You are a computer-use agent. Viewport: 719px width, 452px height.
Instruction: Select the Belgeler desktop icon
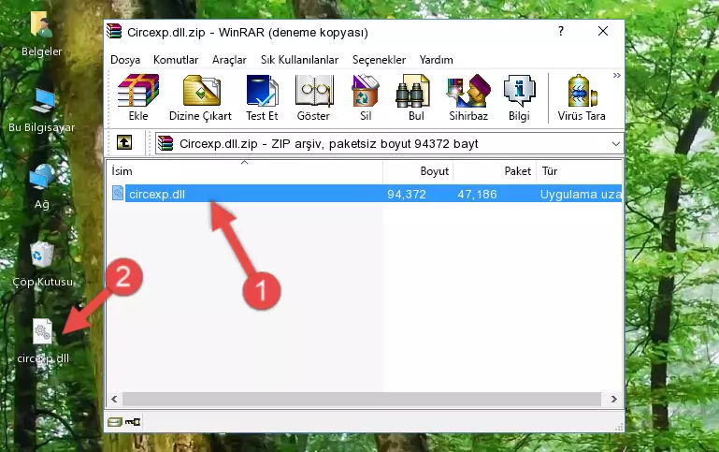(x=41, y=35)
